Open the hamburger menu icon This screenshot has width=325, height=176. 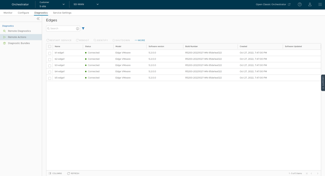pos(320,5)
